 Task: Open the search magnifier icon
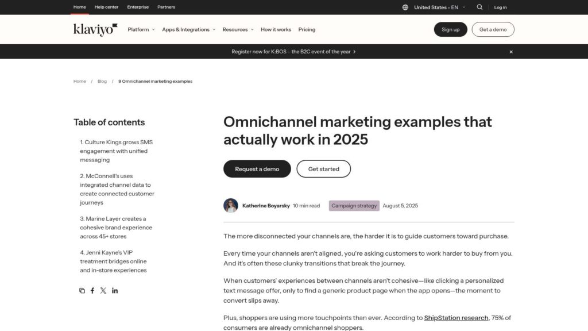coord(479,7)
